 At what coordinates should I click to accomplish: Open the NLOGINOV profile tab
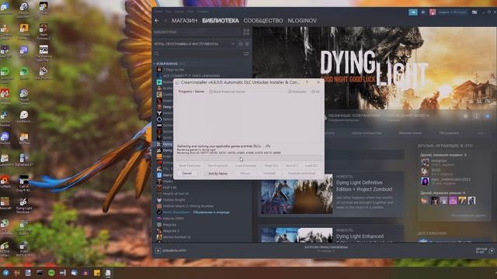coord(302,21)
